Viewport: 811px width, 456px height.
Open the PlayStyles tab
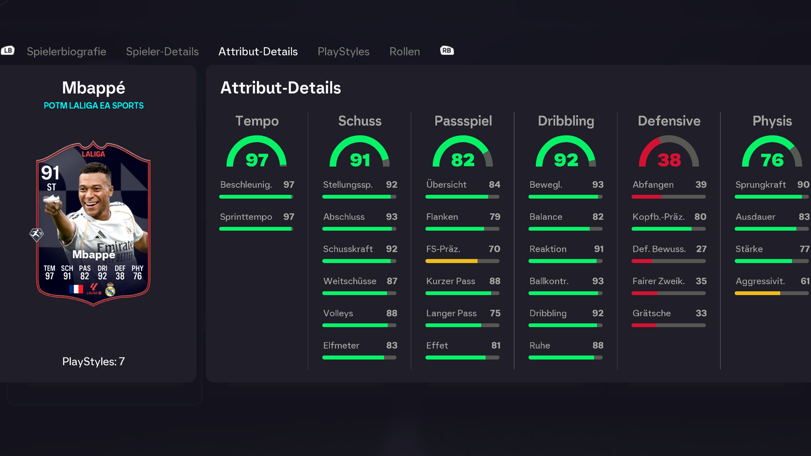(x=343, y=51)
